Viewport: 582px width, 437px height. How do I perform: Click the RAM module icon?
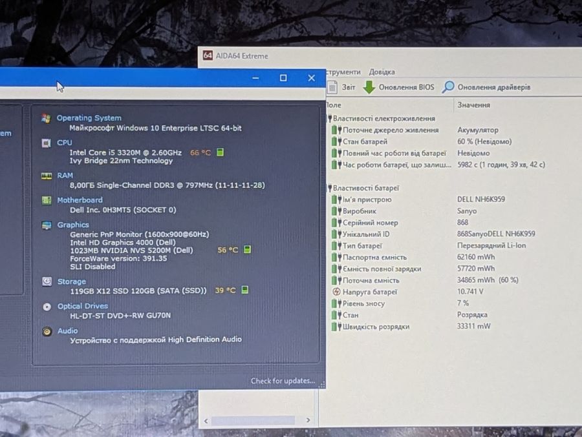(47, 176)
